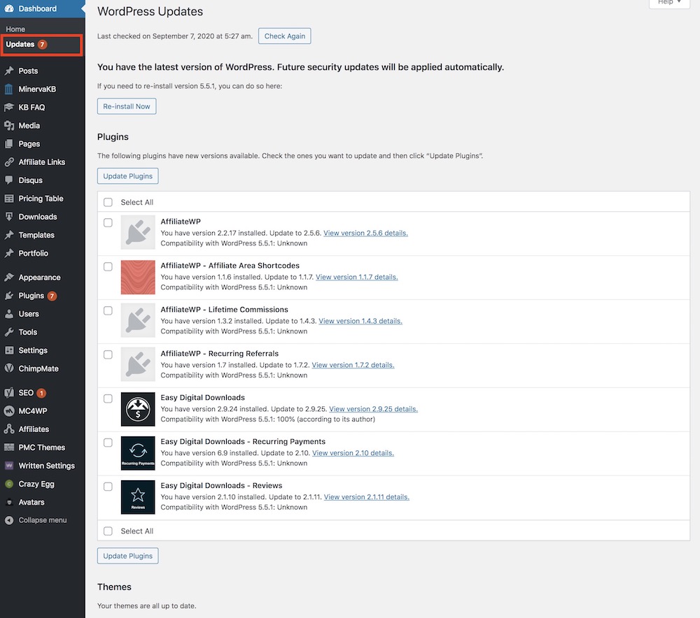The image size is (700, 618).
Task: Click the Pricing Table icon
Action: pos(9,199)
